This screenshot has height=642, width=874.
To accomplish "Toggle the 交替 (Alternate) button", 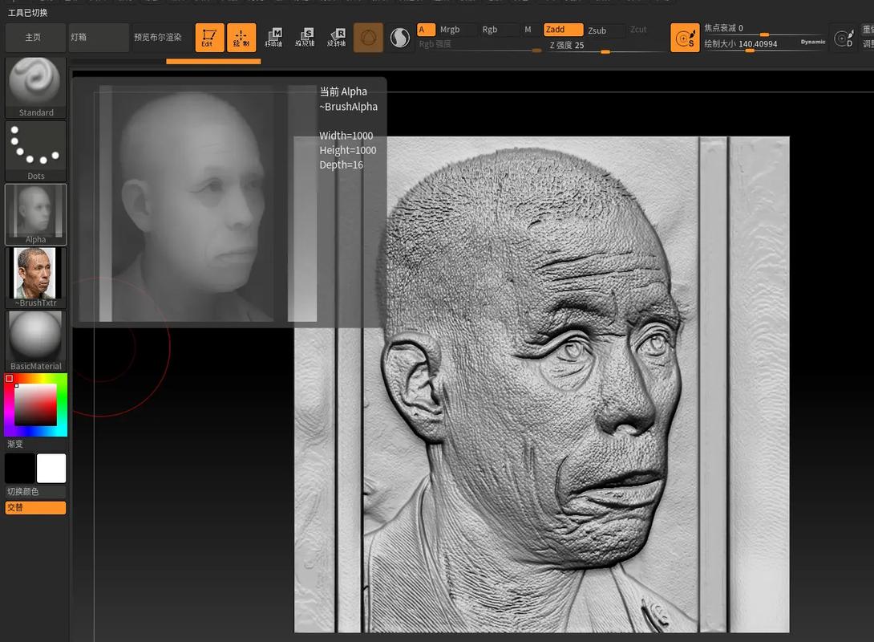I will click(35, 507).
